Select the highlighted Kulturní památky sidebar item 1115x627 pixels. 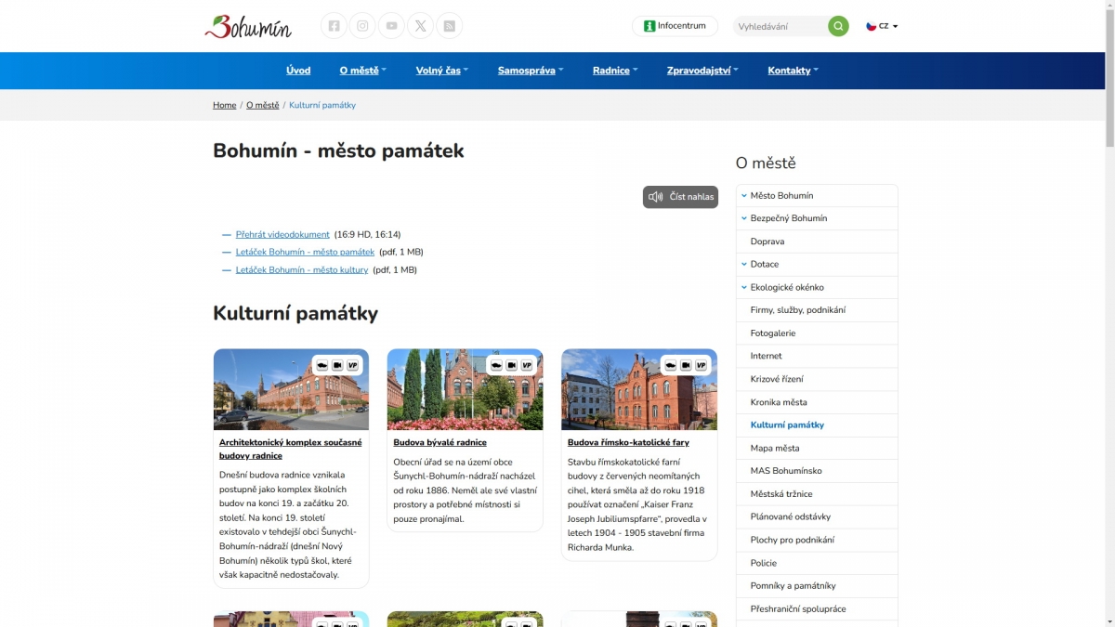[x=817, y=425]
